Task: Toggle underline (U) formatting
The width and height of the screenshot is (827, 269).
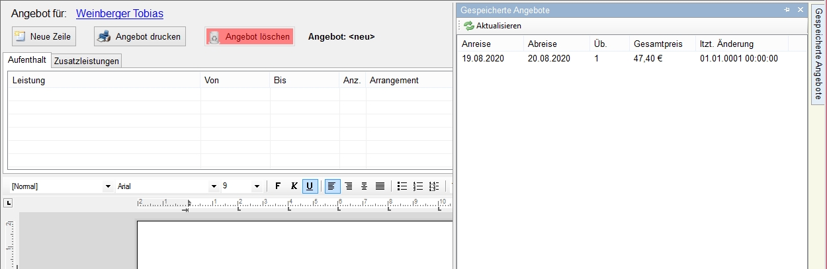Action: pos(310,186)
